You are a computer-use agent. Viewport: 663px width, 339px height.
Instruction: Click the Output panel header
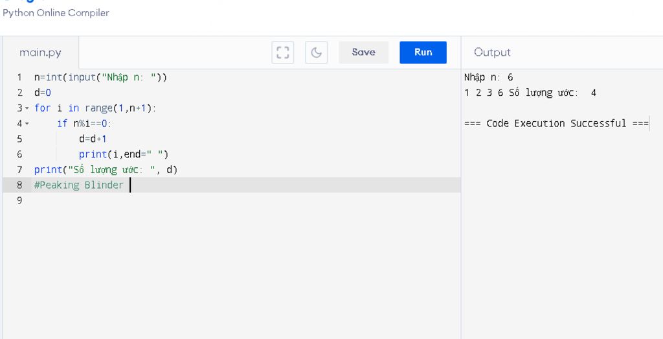coord(492,53)
